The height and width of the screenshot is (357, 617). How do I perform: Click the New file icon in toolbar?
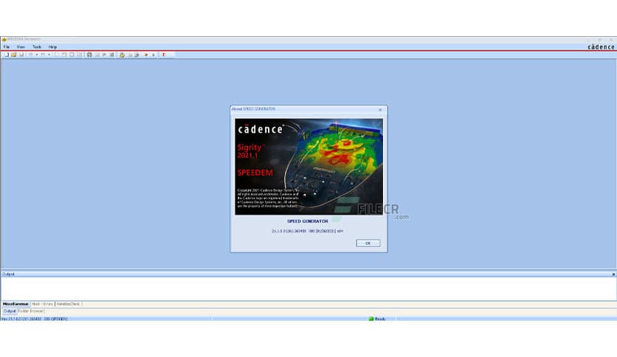click(7, 55)
